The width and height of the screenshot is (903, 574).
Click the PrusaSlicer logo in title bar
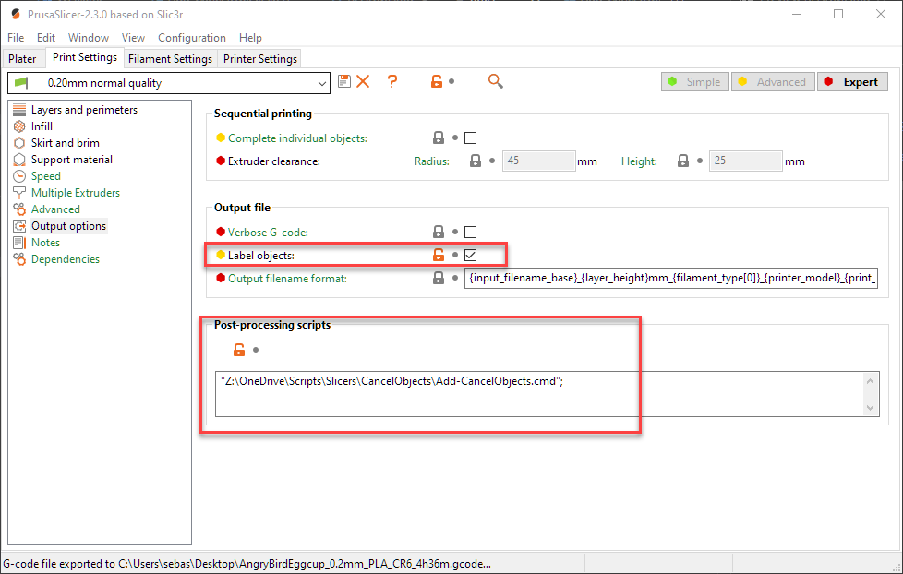pos(16,14)
